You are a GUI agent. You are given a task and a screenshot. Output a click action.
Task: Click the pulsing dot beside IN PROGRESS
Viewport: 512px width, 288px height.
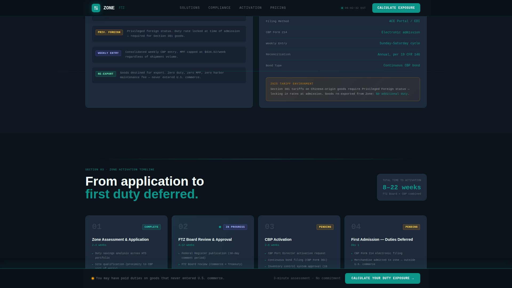pyautogui.click(x=220, y=227)
